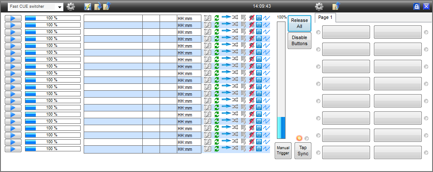
Task: Click the Manual Trigger button
Action: 283,151
